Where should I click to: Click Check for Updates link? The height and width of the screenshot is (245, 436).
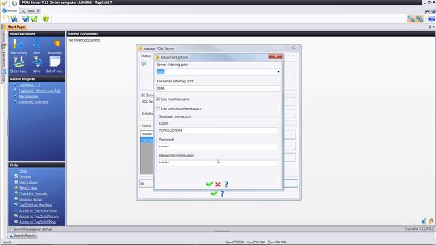click(x=33, y=194)
